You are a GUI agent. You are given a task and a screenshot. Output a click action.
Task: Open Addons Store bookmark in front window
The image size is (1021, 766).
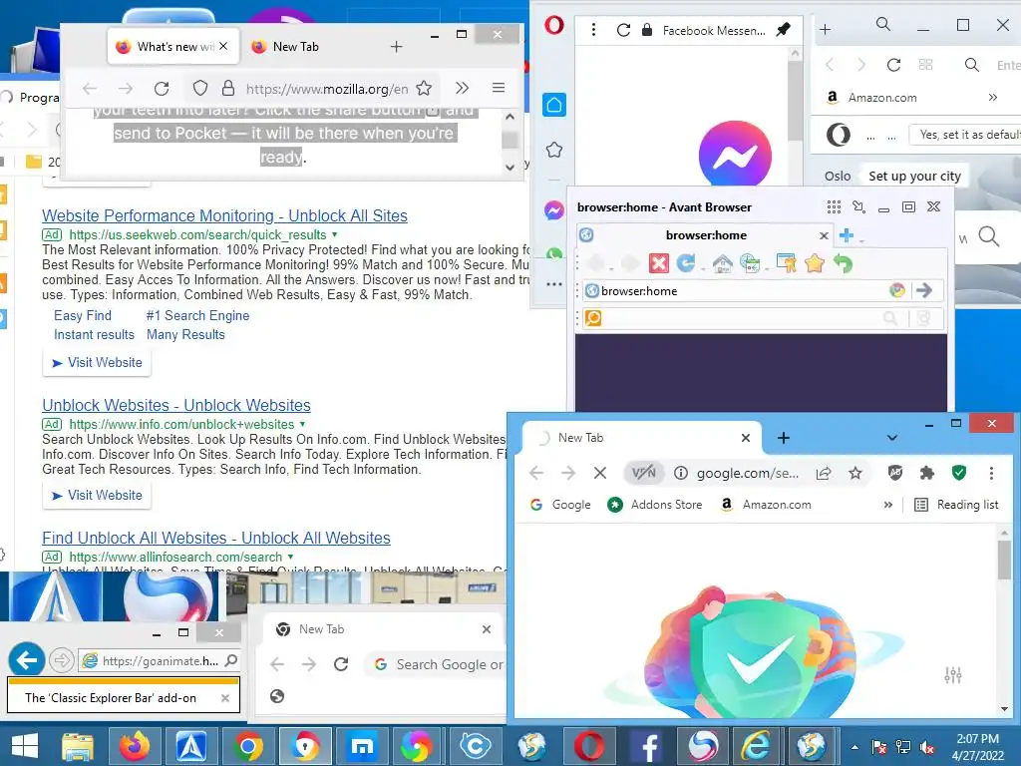[x=654, y=504]
